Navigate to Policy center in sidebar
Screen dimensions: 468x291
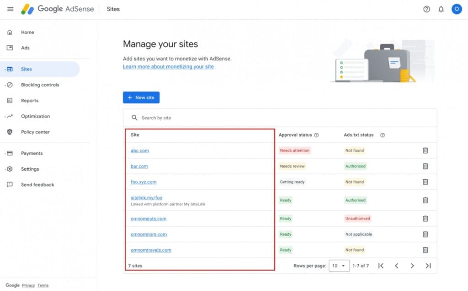click(35, 132)
